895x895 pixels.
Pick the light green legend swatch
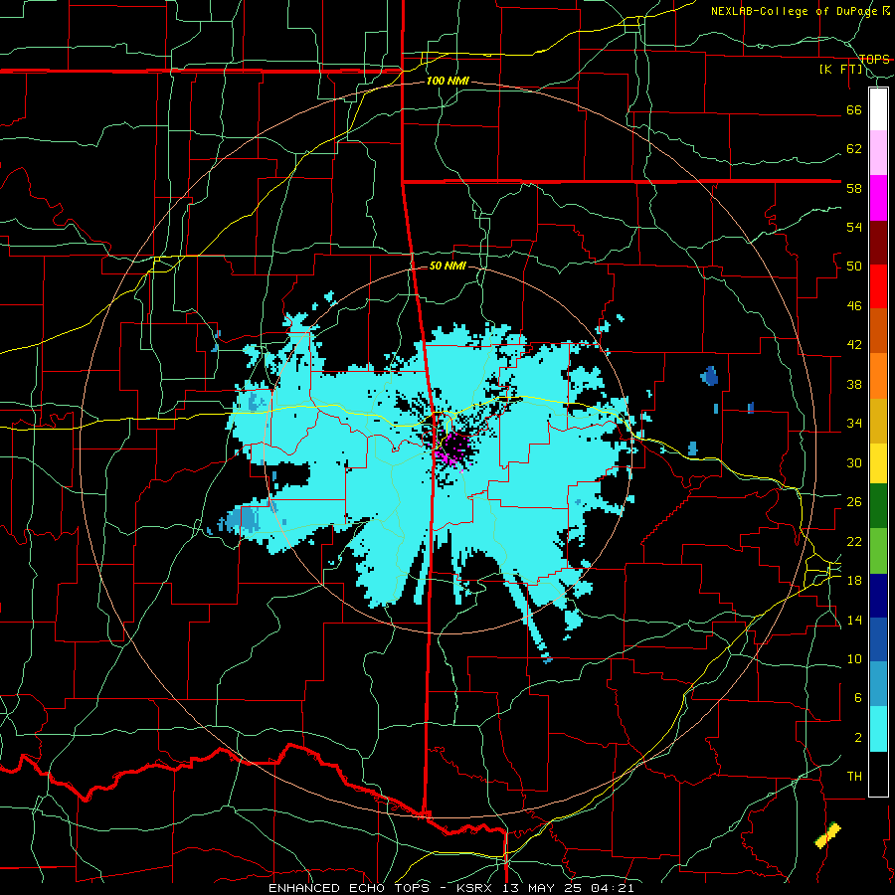pyautogui.click(x=878, y=550)
